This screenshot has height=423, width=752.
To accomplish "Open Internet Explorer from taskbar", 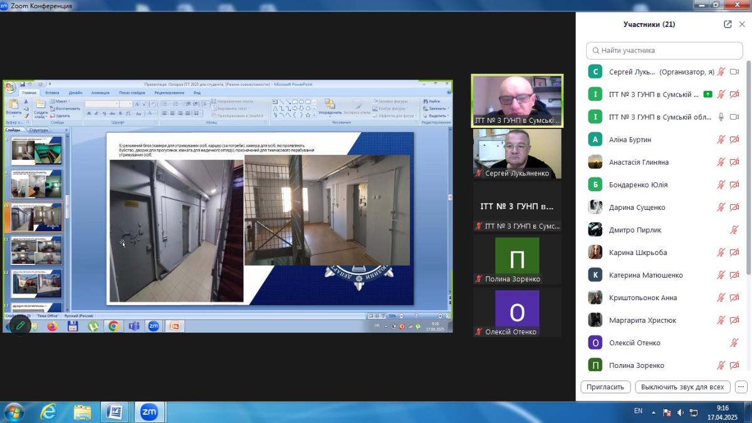I will [x=48, y=412].
